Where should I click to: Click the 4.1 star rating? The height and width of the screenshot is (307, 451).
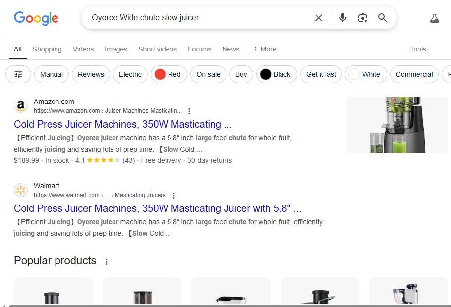(98, 160)
